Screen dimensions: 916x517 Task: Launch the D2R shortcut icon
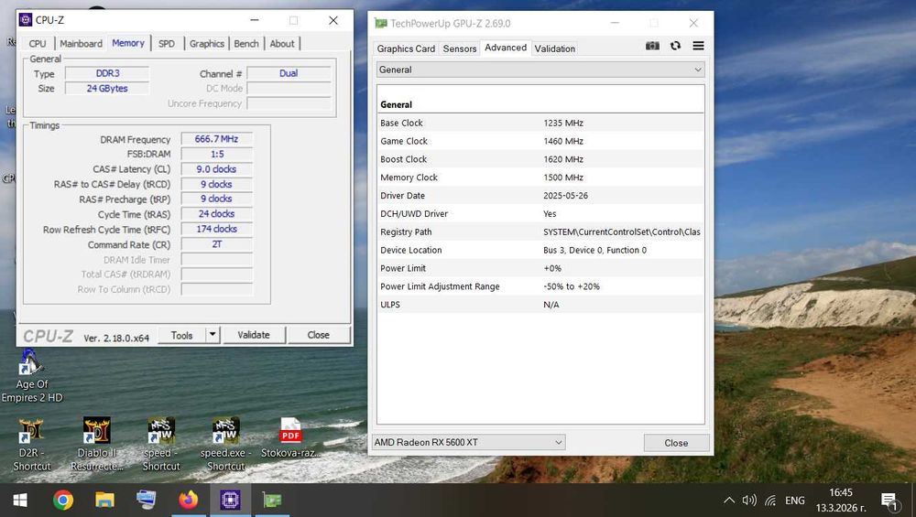click(31, 445)
